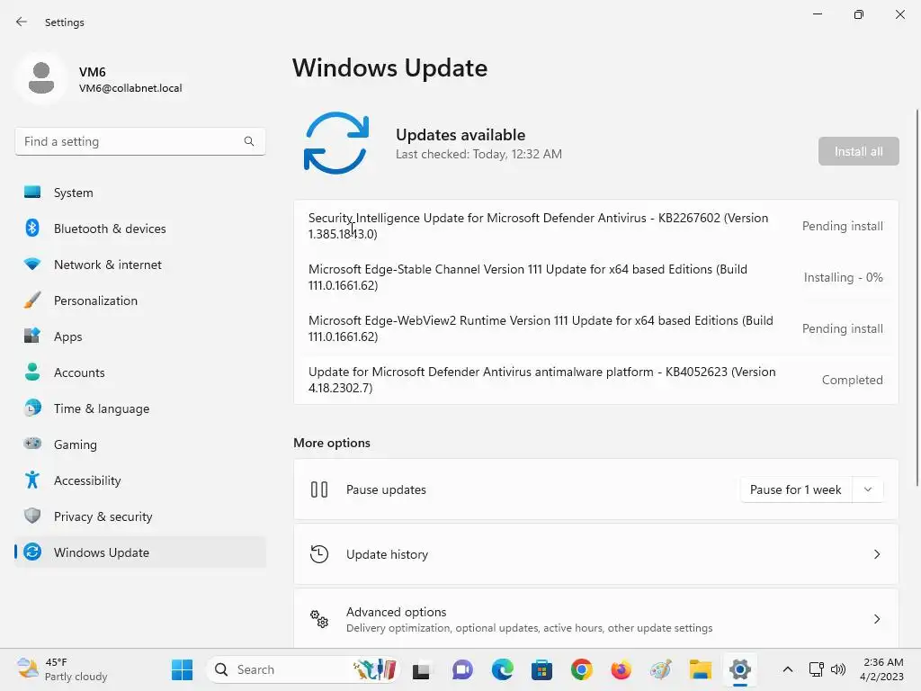Open Bluetooth & devices settings
The width and height of the screenshot is (921, 691).
[x=139, y=229]
